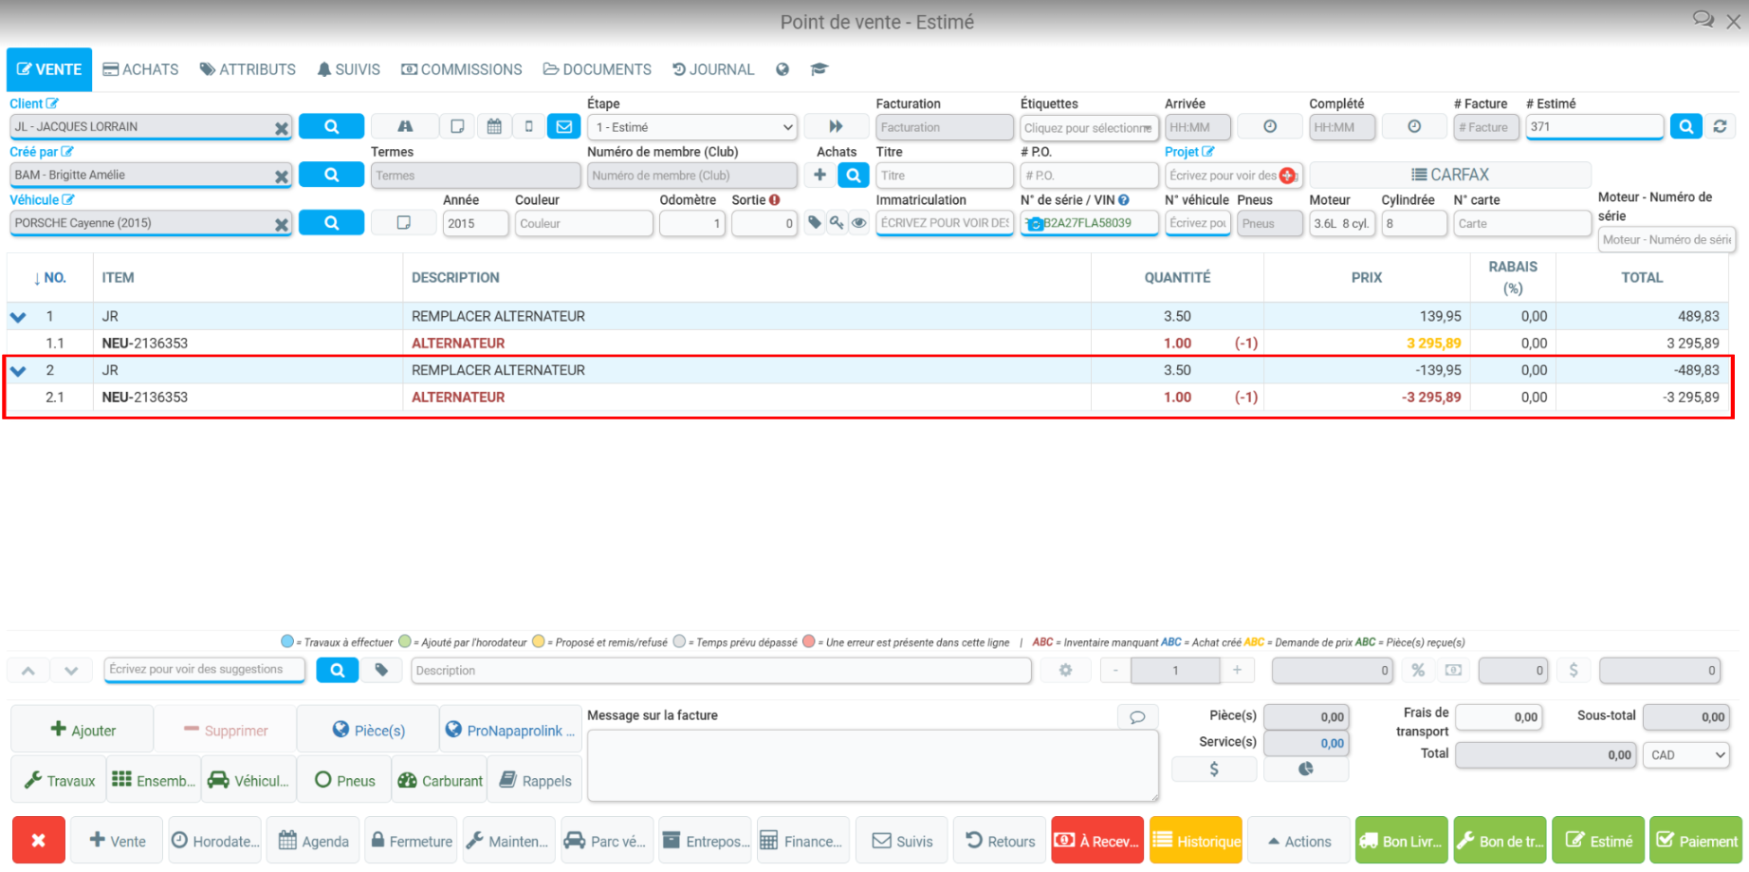1749x872 pixels.
Task: Open the CARFAX report button
Action: [1450, 175]
